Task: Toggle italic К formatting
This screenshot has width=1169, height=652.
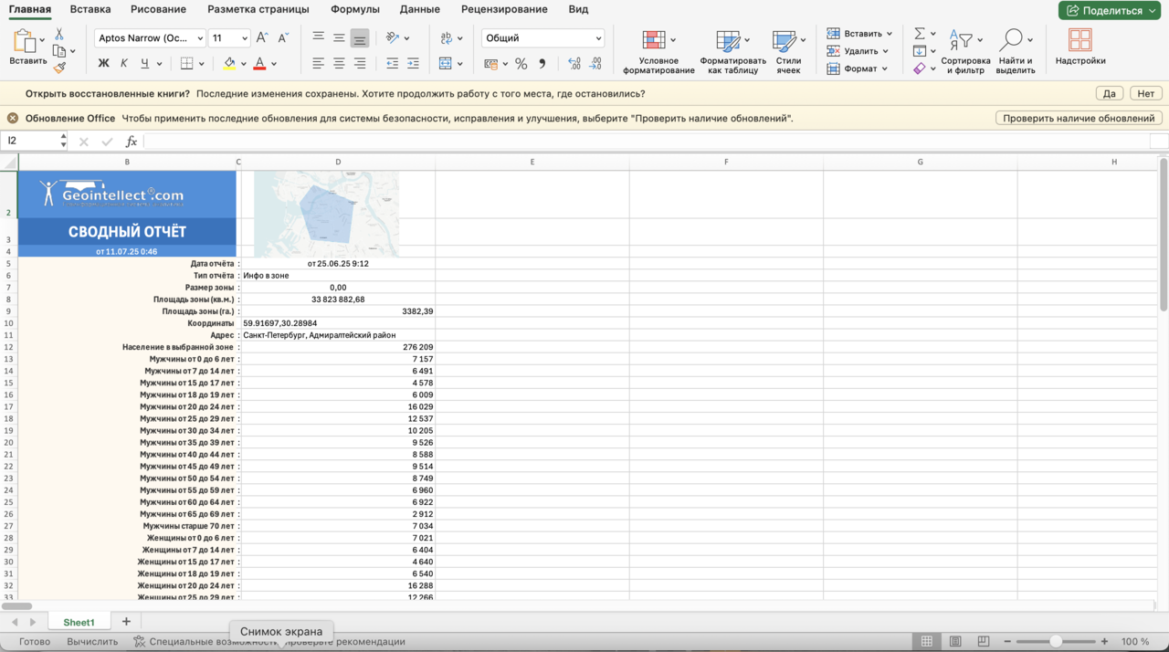Action: [x=124, y=64]
